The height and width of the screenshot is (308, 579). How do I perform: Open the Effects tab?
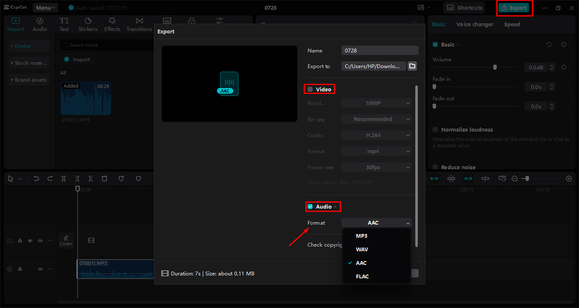click(112, 24)
